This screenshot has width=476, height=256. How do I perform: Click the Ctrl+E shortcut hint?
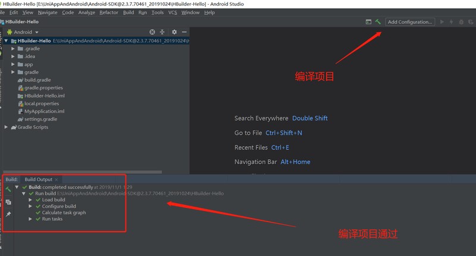pos(280,147)
